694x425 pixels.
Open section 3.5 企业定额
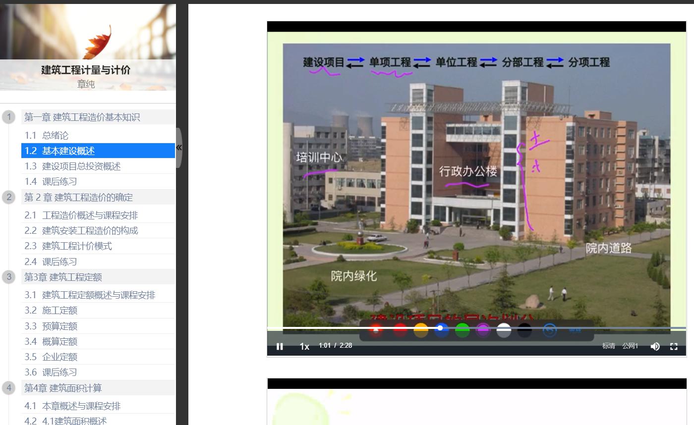click(x=98, y=357)
